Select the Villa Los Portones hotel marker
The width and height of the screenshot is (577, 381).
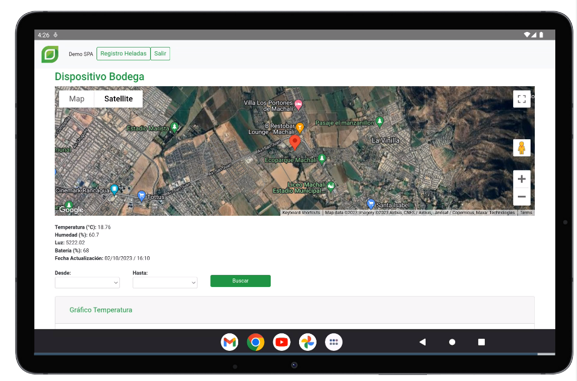pos(299,104)
